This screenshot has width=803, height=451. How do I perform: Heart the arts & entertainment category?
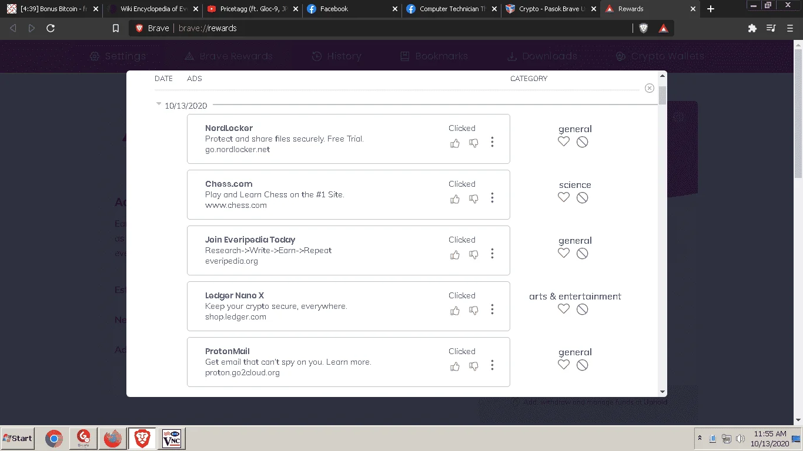click(x=564, y=309)
